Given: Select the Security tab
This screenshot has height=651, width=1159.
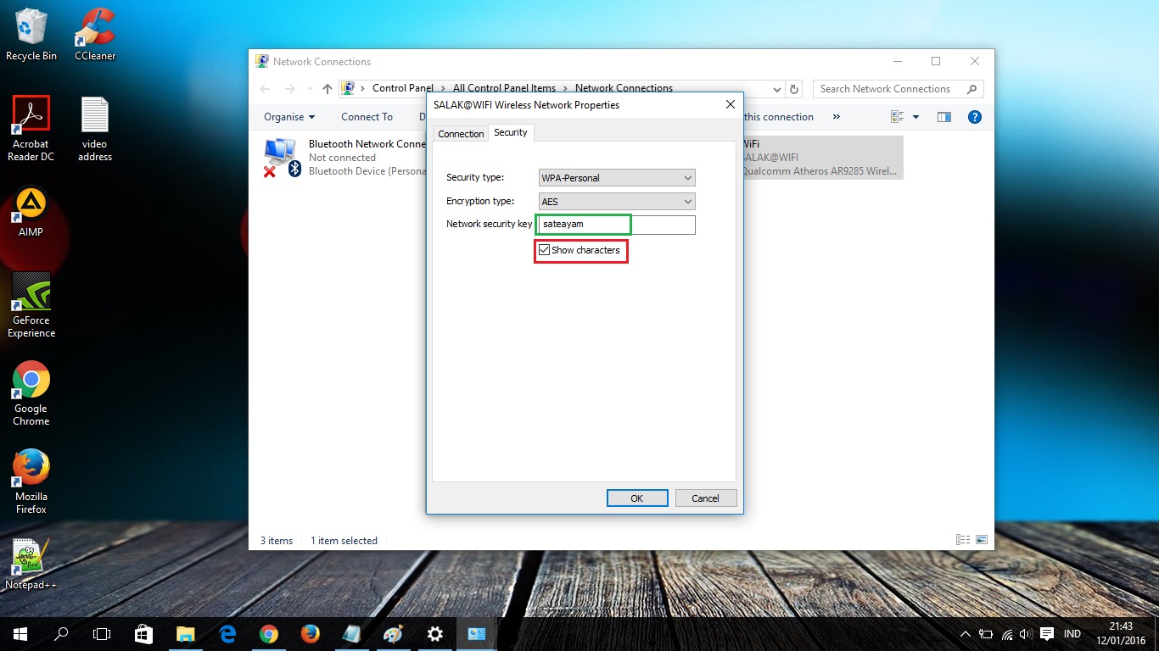Looking at the screenshot, I should pyautogui.click(x=511, y=132).
